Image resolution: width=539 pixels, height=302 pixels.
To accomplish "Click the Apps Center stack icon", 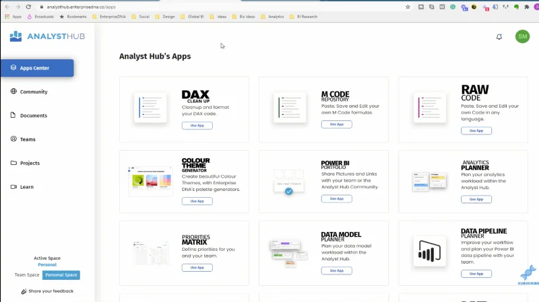I will (13, 68).
